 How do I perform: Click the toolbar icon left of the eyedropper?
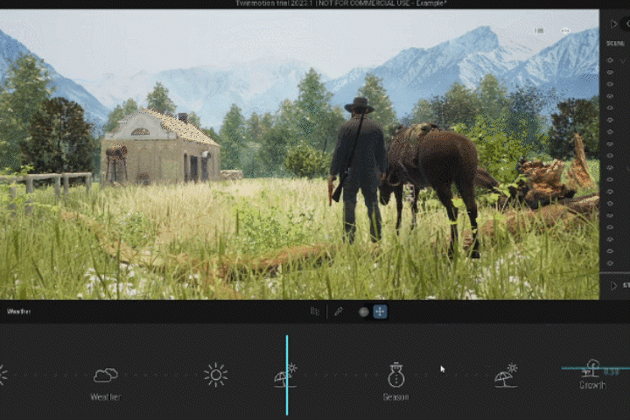click(315, 311)
